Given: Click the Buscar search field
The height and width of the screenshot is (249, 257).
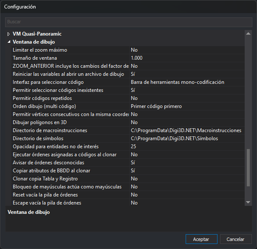Looking at the screenshot, I should [x=128, y=22].
